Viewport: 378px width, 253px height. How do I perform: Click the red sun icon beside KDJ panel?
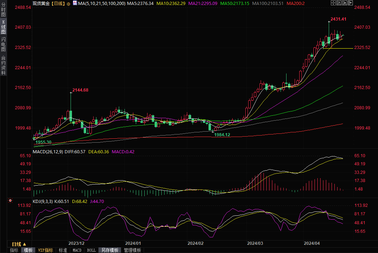(x=10, y=201)
